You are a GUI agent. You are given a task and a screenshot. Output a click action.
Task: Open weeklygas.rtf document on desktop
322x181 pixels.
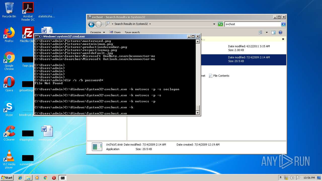[47, 133]
